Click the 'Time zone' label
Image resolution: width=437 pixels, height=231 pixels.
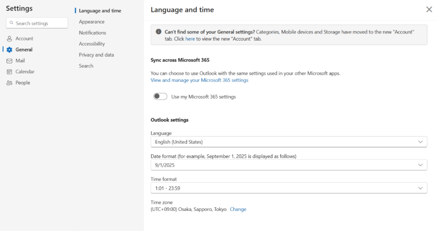(x=162, y=202)
